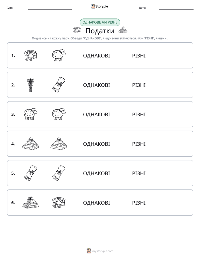Open the mystorypie.com footer link
The image size is (200, 259).
click(103, 251)
